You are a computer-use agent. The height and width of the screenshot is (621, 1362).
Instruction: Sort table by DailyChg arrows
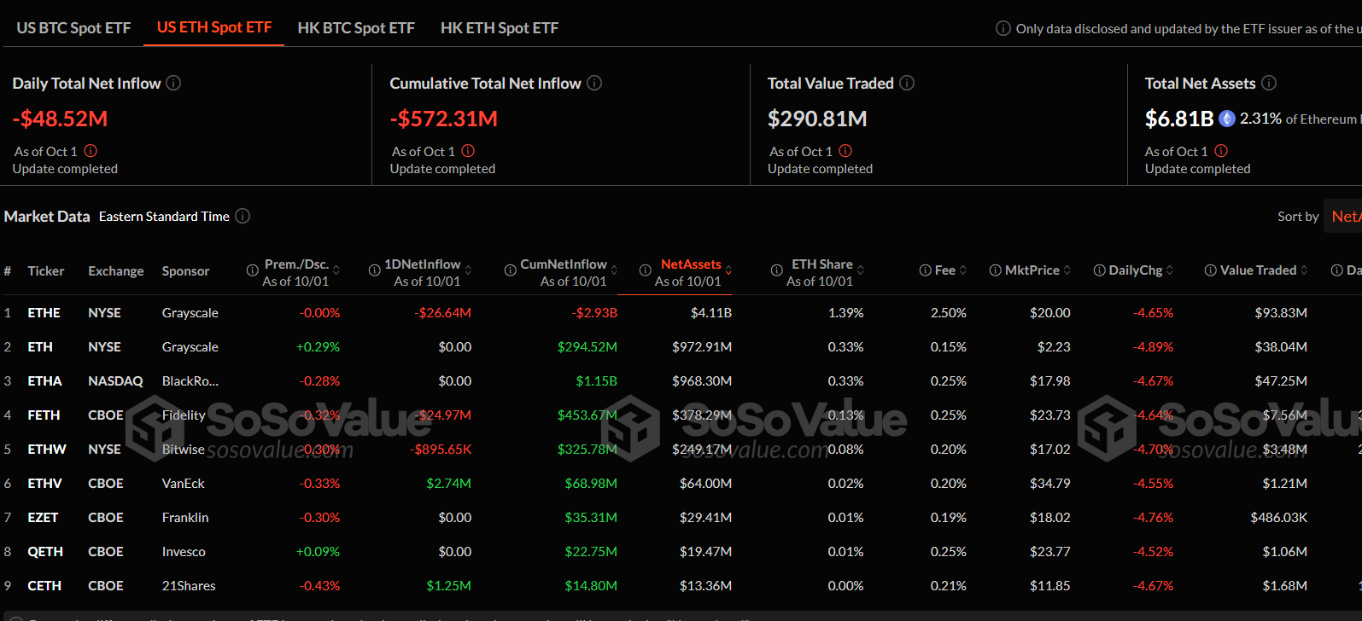tap(1170, 270)
